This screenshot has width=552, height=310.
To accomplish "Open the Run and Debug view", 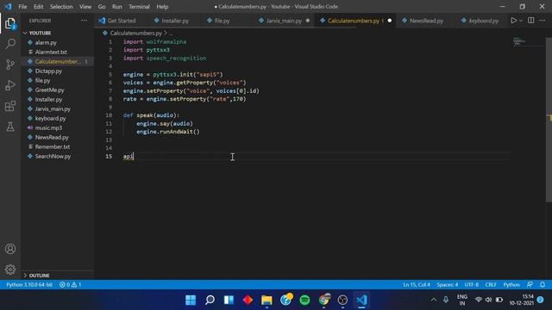I will [10, 85].
